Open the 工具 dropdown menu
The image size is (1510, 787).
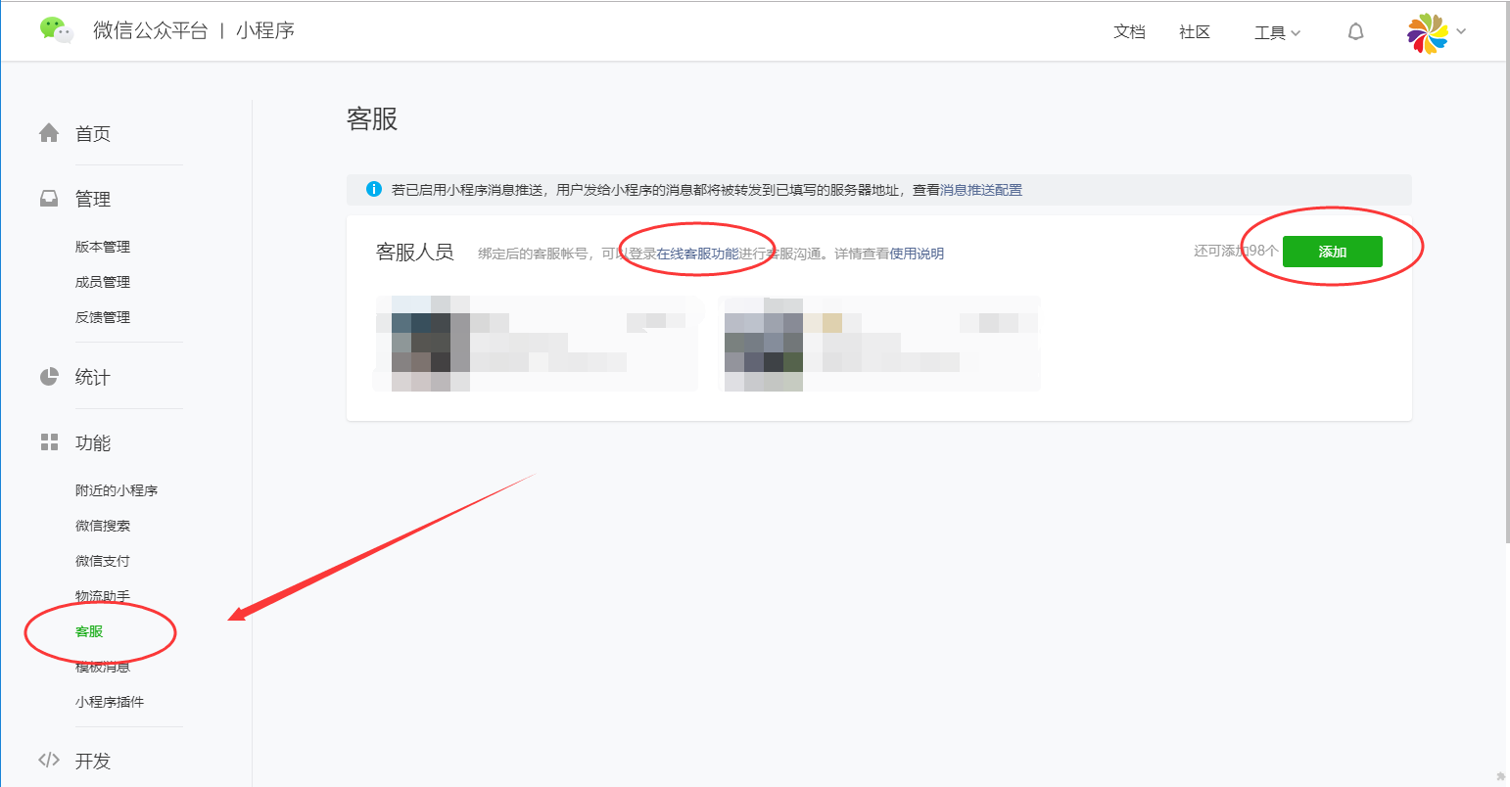pos(1277,32)
